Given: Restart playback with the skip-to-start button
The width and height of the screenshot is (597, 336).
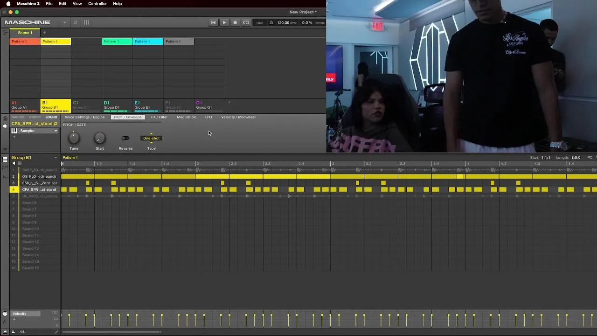Looking at the screenshot, I should [x=214, y=22].
